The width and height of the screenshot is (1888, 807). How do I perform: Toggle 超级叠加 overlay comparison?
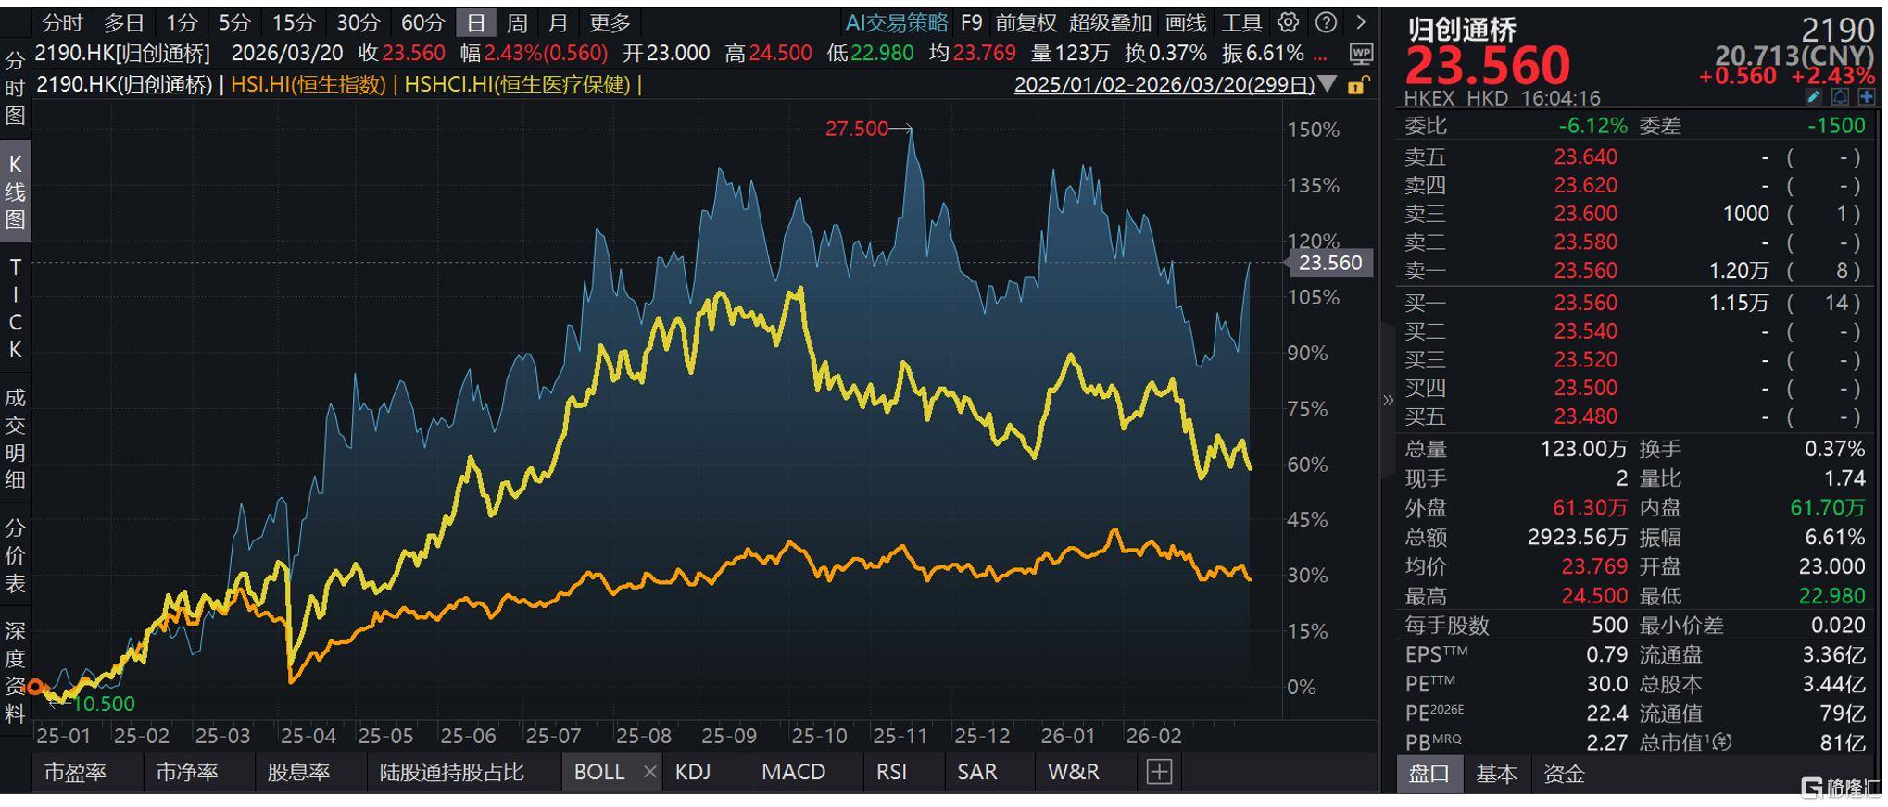(1110, 22)
